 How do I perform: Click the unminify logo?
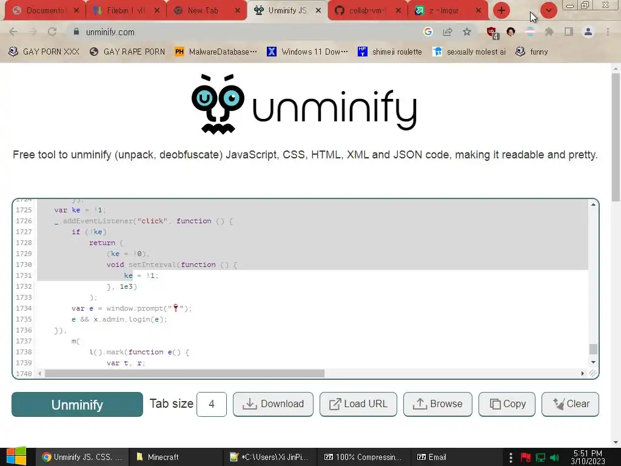[304, 104]
